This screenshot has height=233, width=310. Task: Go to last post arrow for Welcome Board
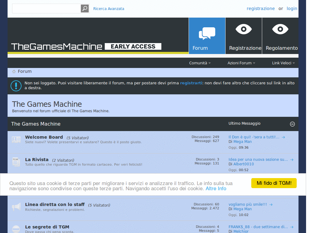tap(283, 137)
